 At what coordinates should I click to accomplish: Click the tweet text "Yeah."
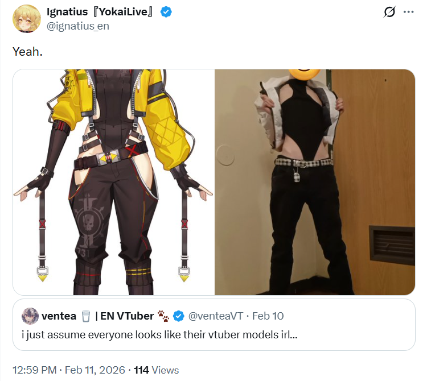click(27, 51)
